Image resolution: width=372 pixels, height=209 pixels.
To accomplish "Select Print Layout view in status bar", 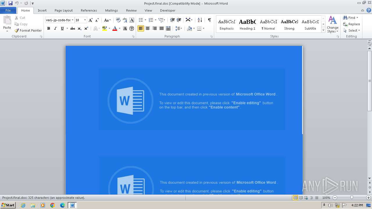I will point(295,198).
